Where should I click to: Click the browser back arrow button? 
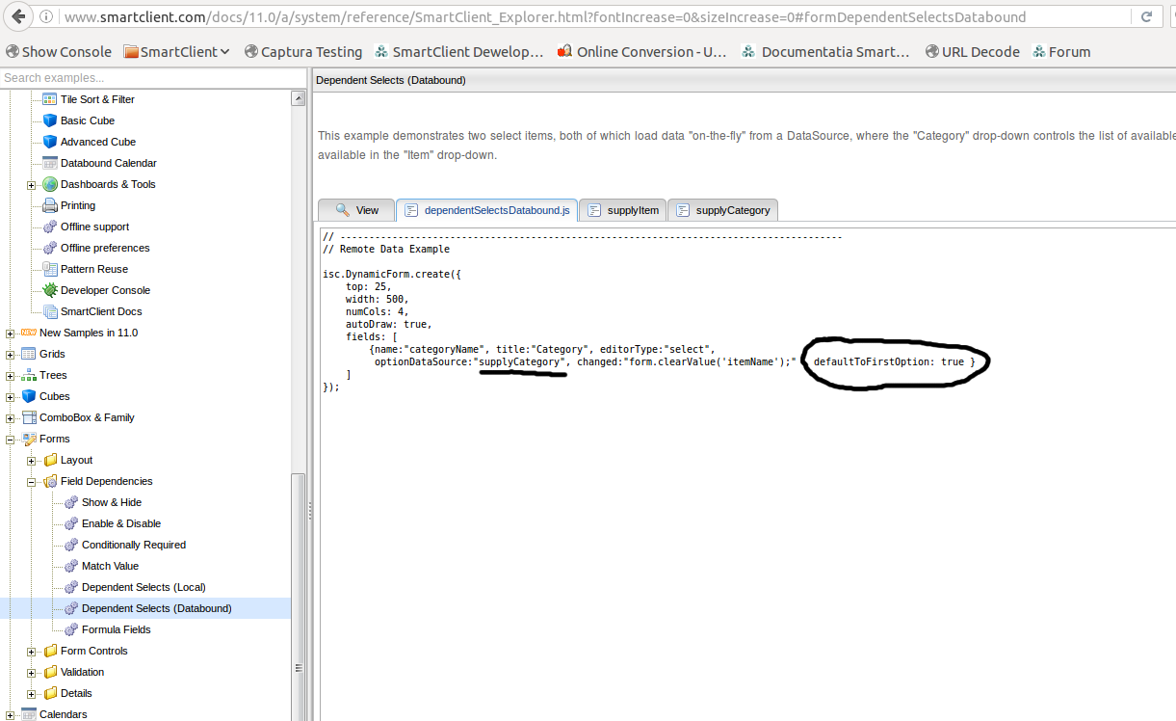click(18, 17)
